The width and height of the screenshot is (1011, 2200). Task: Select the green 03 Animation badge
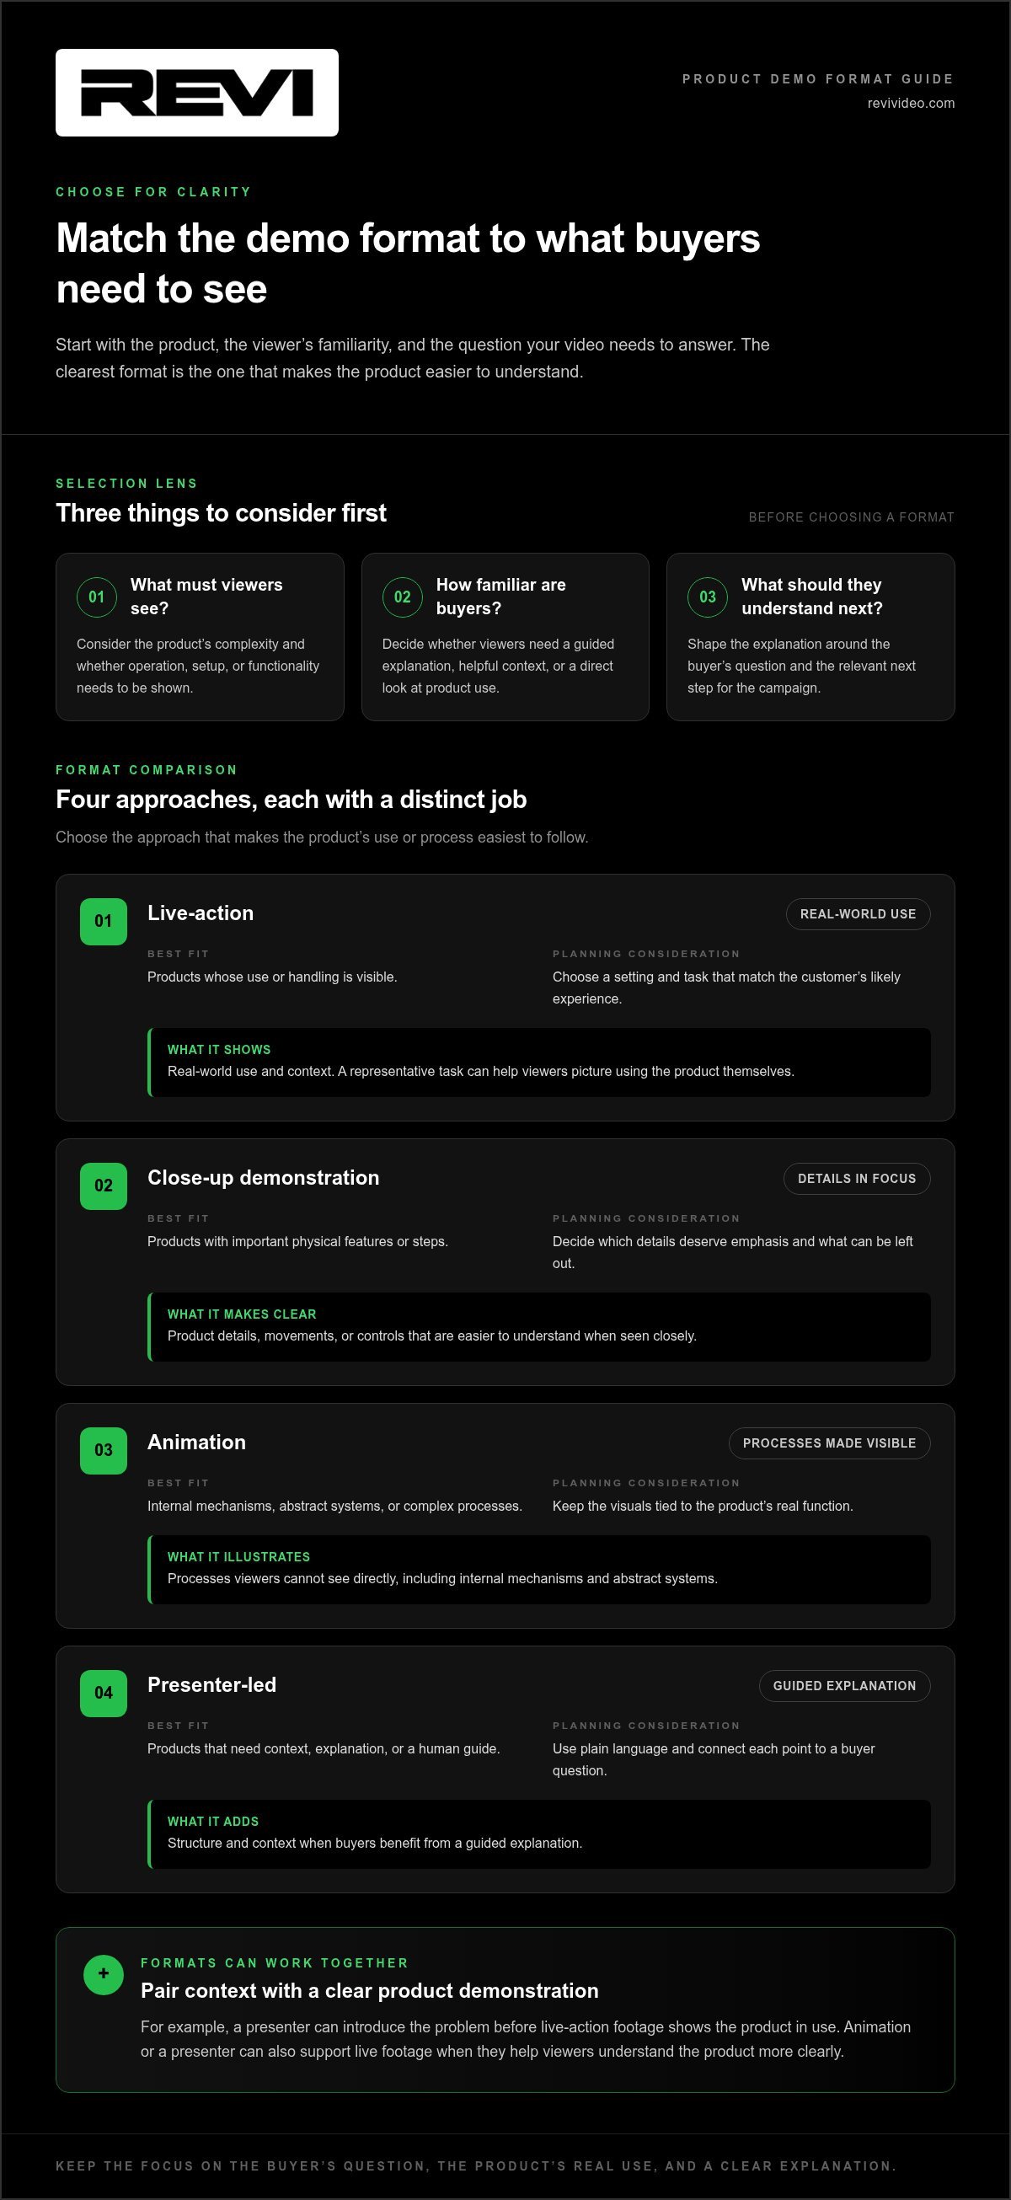pyautogui.click(x=104, y=1451)
